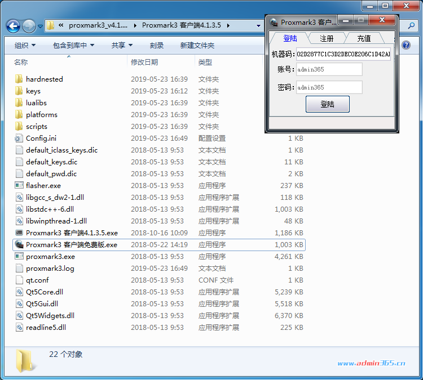Click the CONF 文件 type of qt.conf

pyautogui.click(x=216, y=280)
